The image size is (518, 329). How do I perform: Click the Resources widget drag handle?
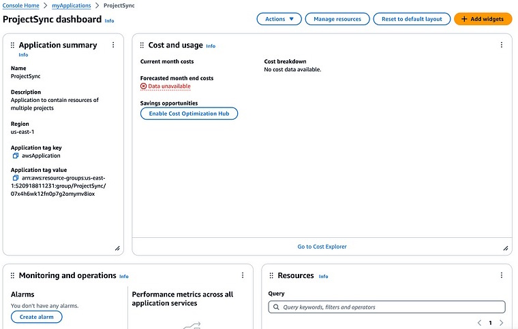[271, 275]
